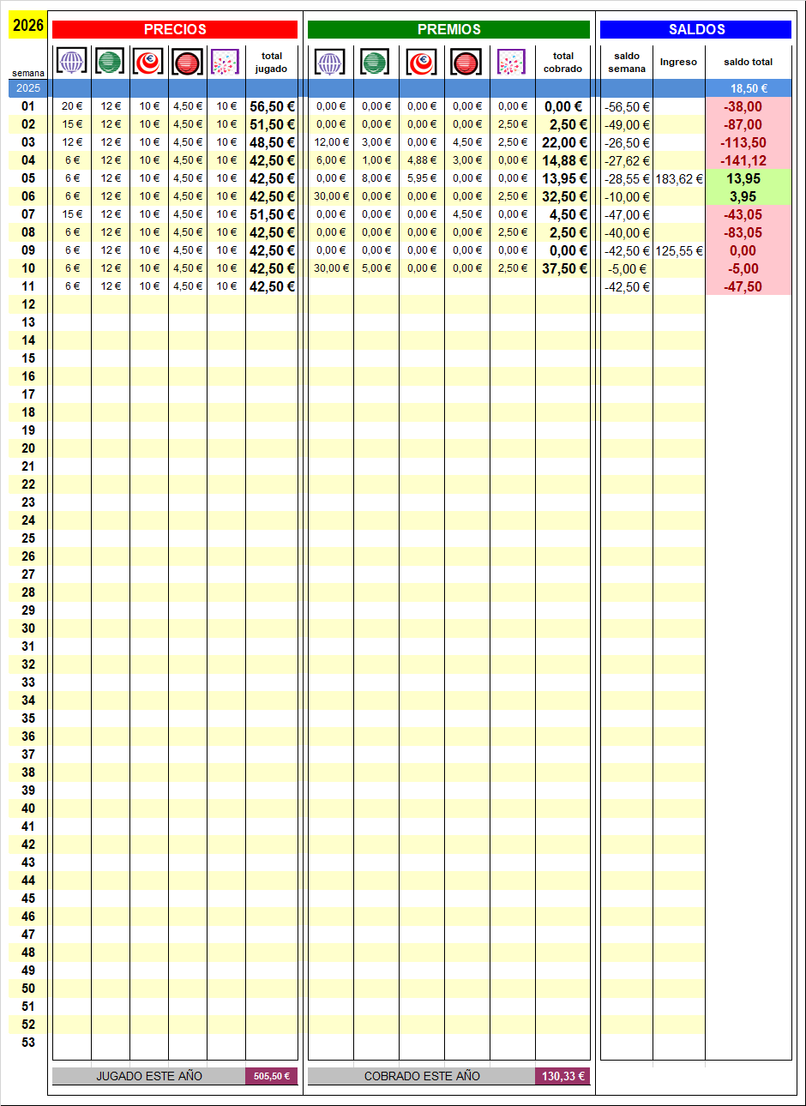Select the red euro crescent icon under PRECIOS

[148, 62]
